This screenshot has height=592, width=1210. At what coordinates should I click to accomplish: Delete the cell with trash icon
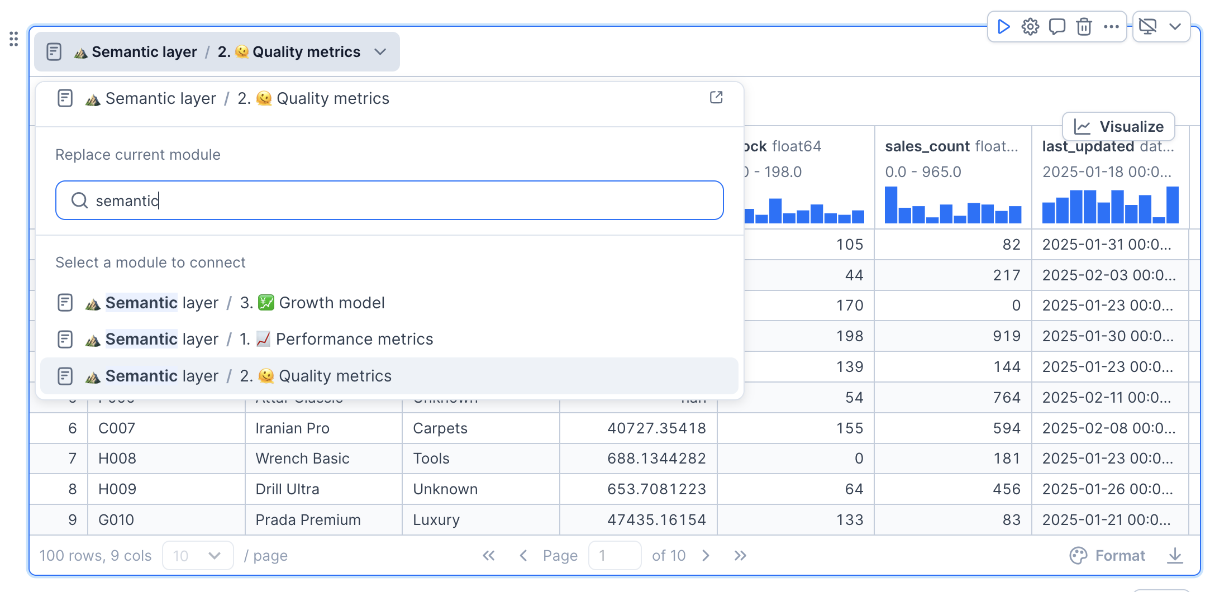[1084, 27]
